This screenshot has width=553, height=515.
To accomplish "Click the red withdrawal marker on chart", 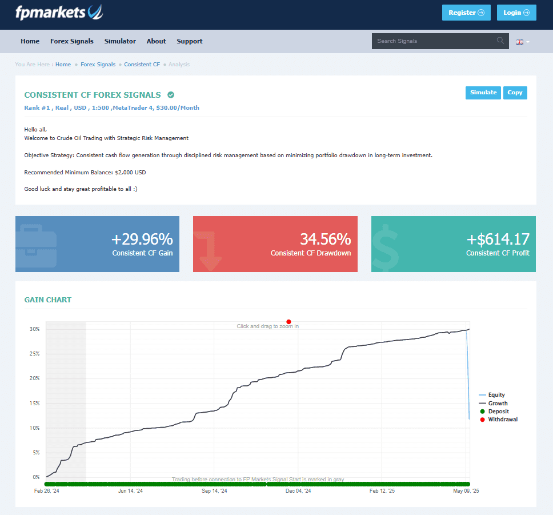I will (288, 322).
